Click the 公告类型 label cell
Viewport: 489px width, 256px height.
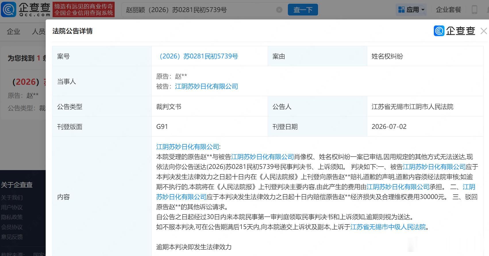point(102,107)
